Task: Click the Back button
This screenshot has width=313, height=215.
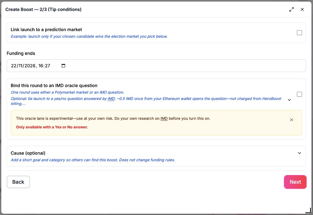Action: (18, 182)
